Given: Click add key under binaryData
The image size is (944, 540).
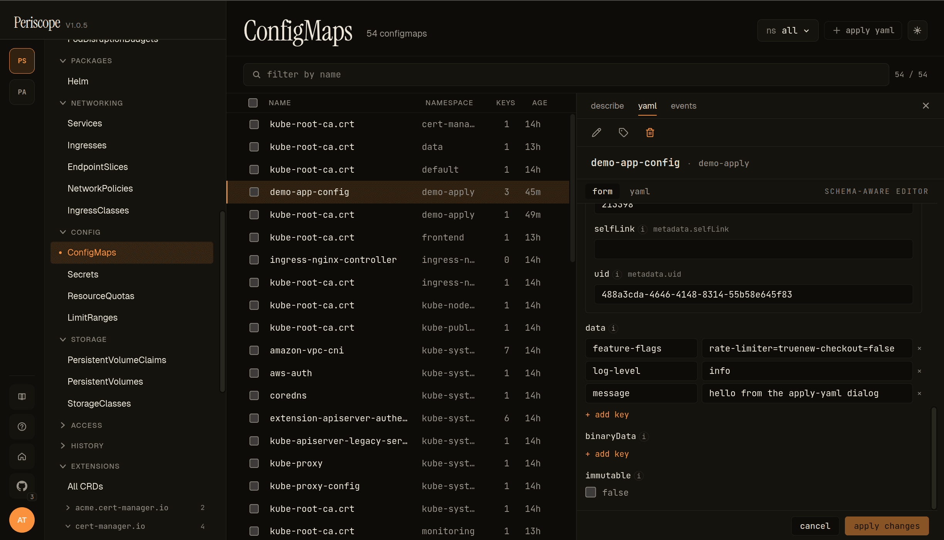Looking at the screenshot, I should pyautogui.click(x=607, y=454).
